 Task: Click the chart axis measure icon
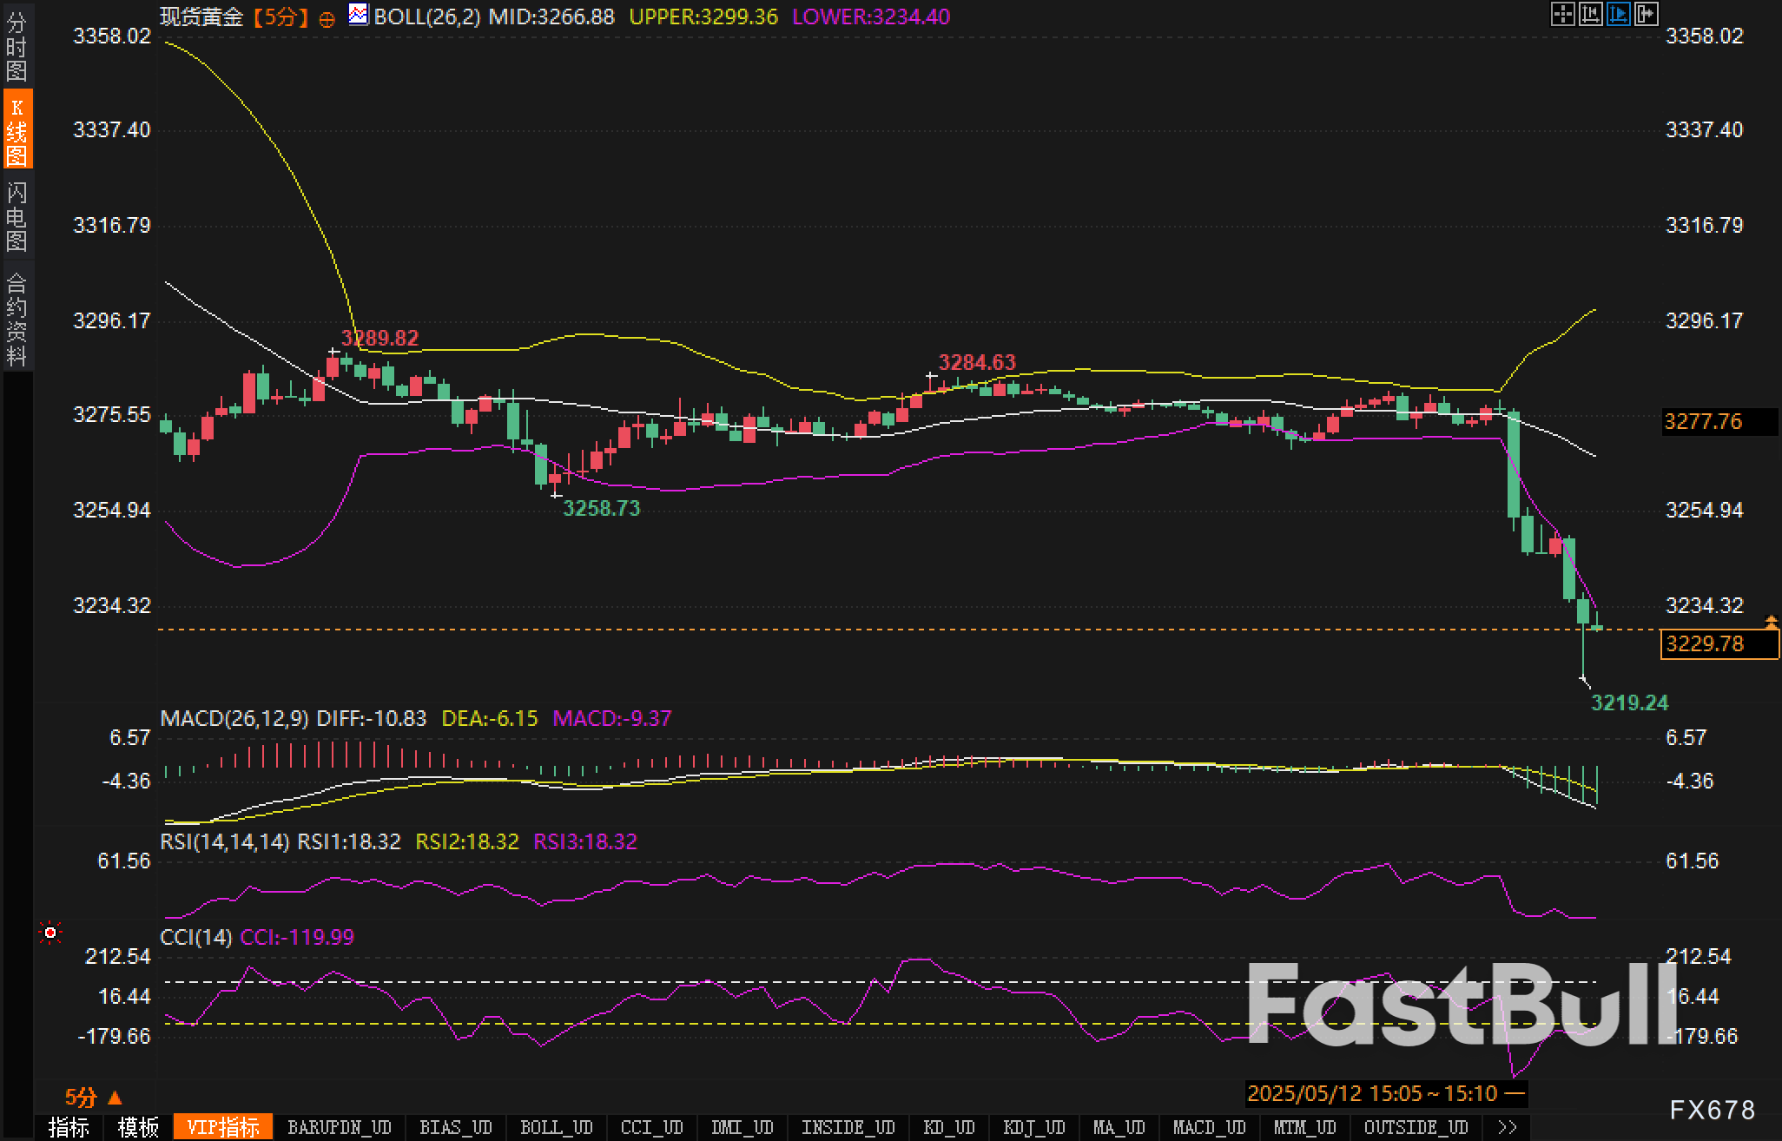click(x=1590, y=14)
